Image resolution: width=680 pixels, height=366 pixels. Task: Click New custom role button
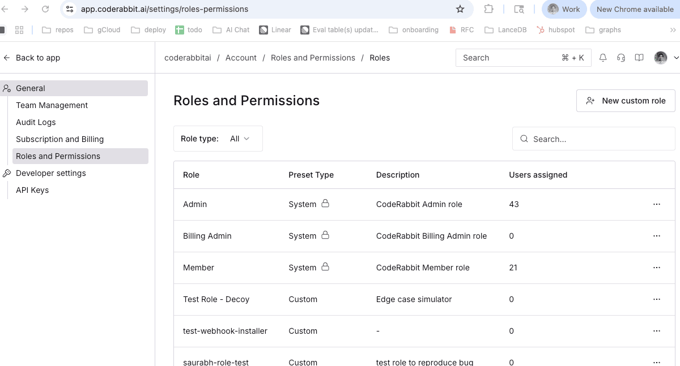[626, 101]
